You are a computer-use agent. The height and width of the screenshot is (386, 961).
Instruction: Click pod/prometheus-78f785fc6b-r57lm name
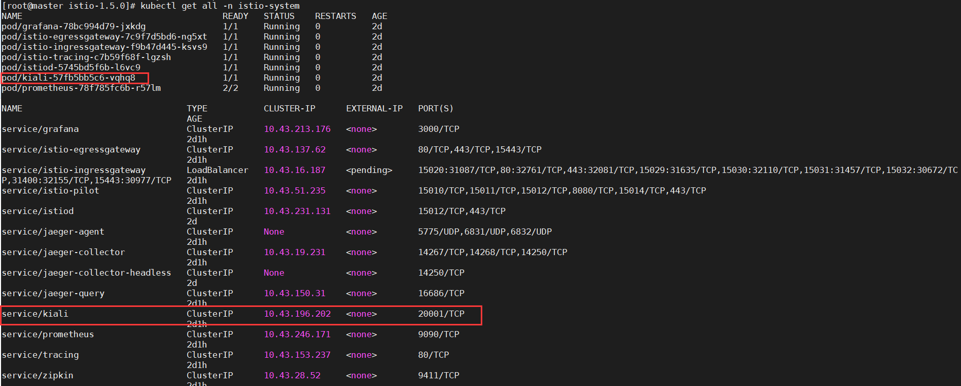coord(81,88)
